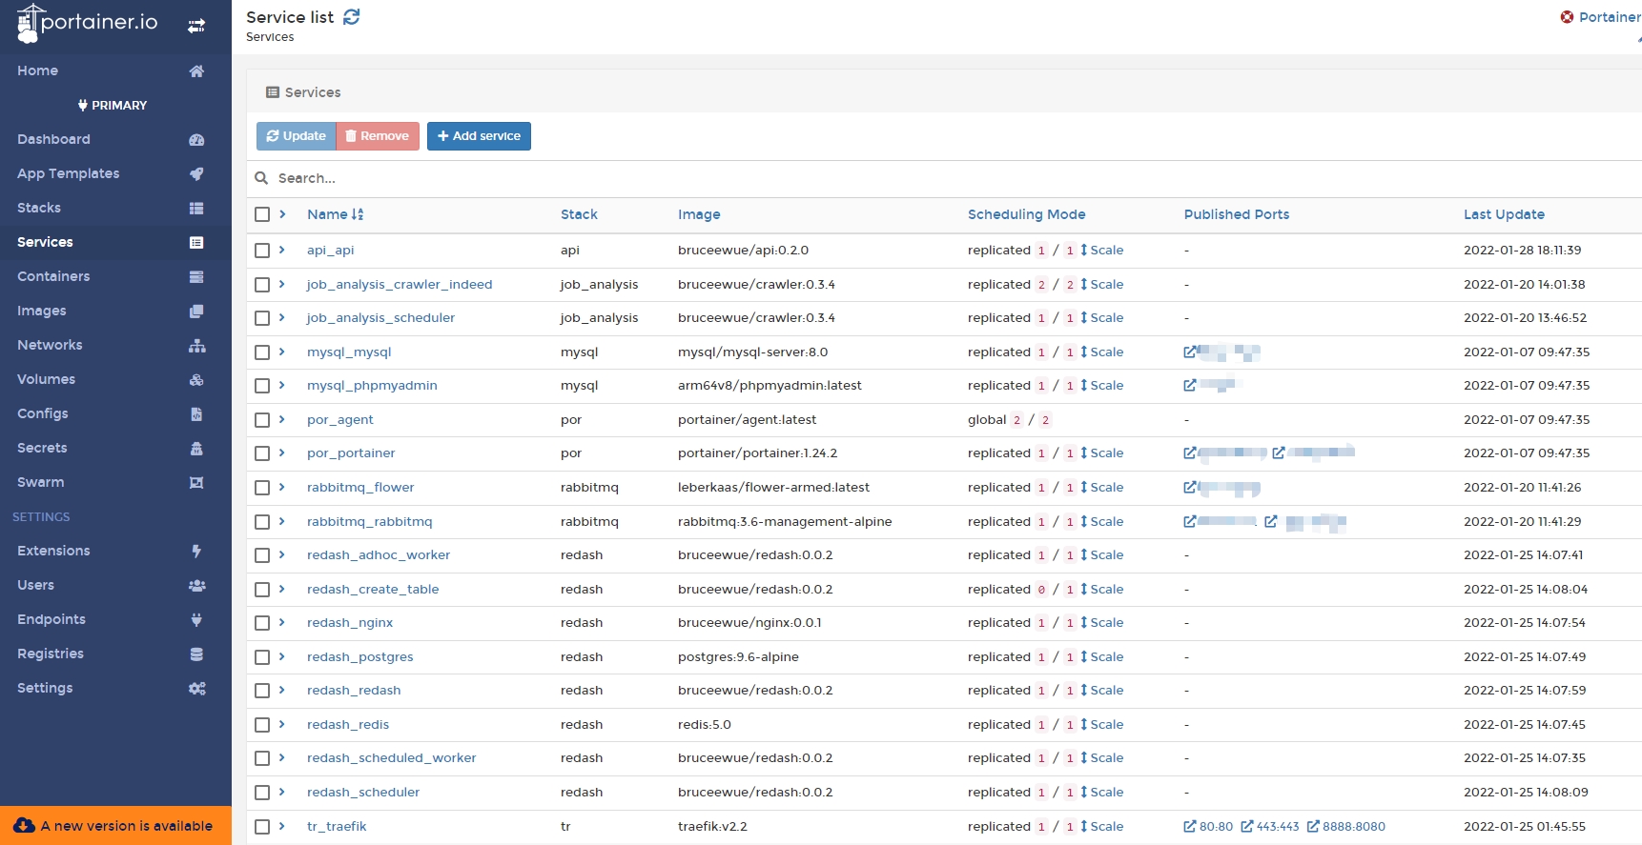Check the por_agent service checkbox
The height and width of the screenshot is (845, 1642).
(262, 420)
